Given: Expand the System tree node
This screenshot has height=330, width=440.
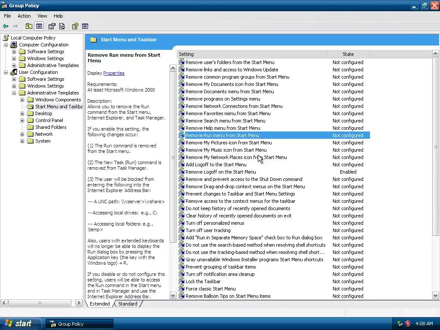Looking at the screenshot, I should click(22, 141).
